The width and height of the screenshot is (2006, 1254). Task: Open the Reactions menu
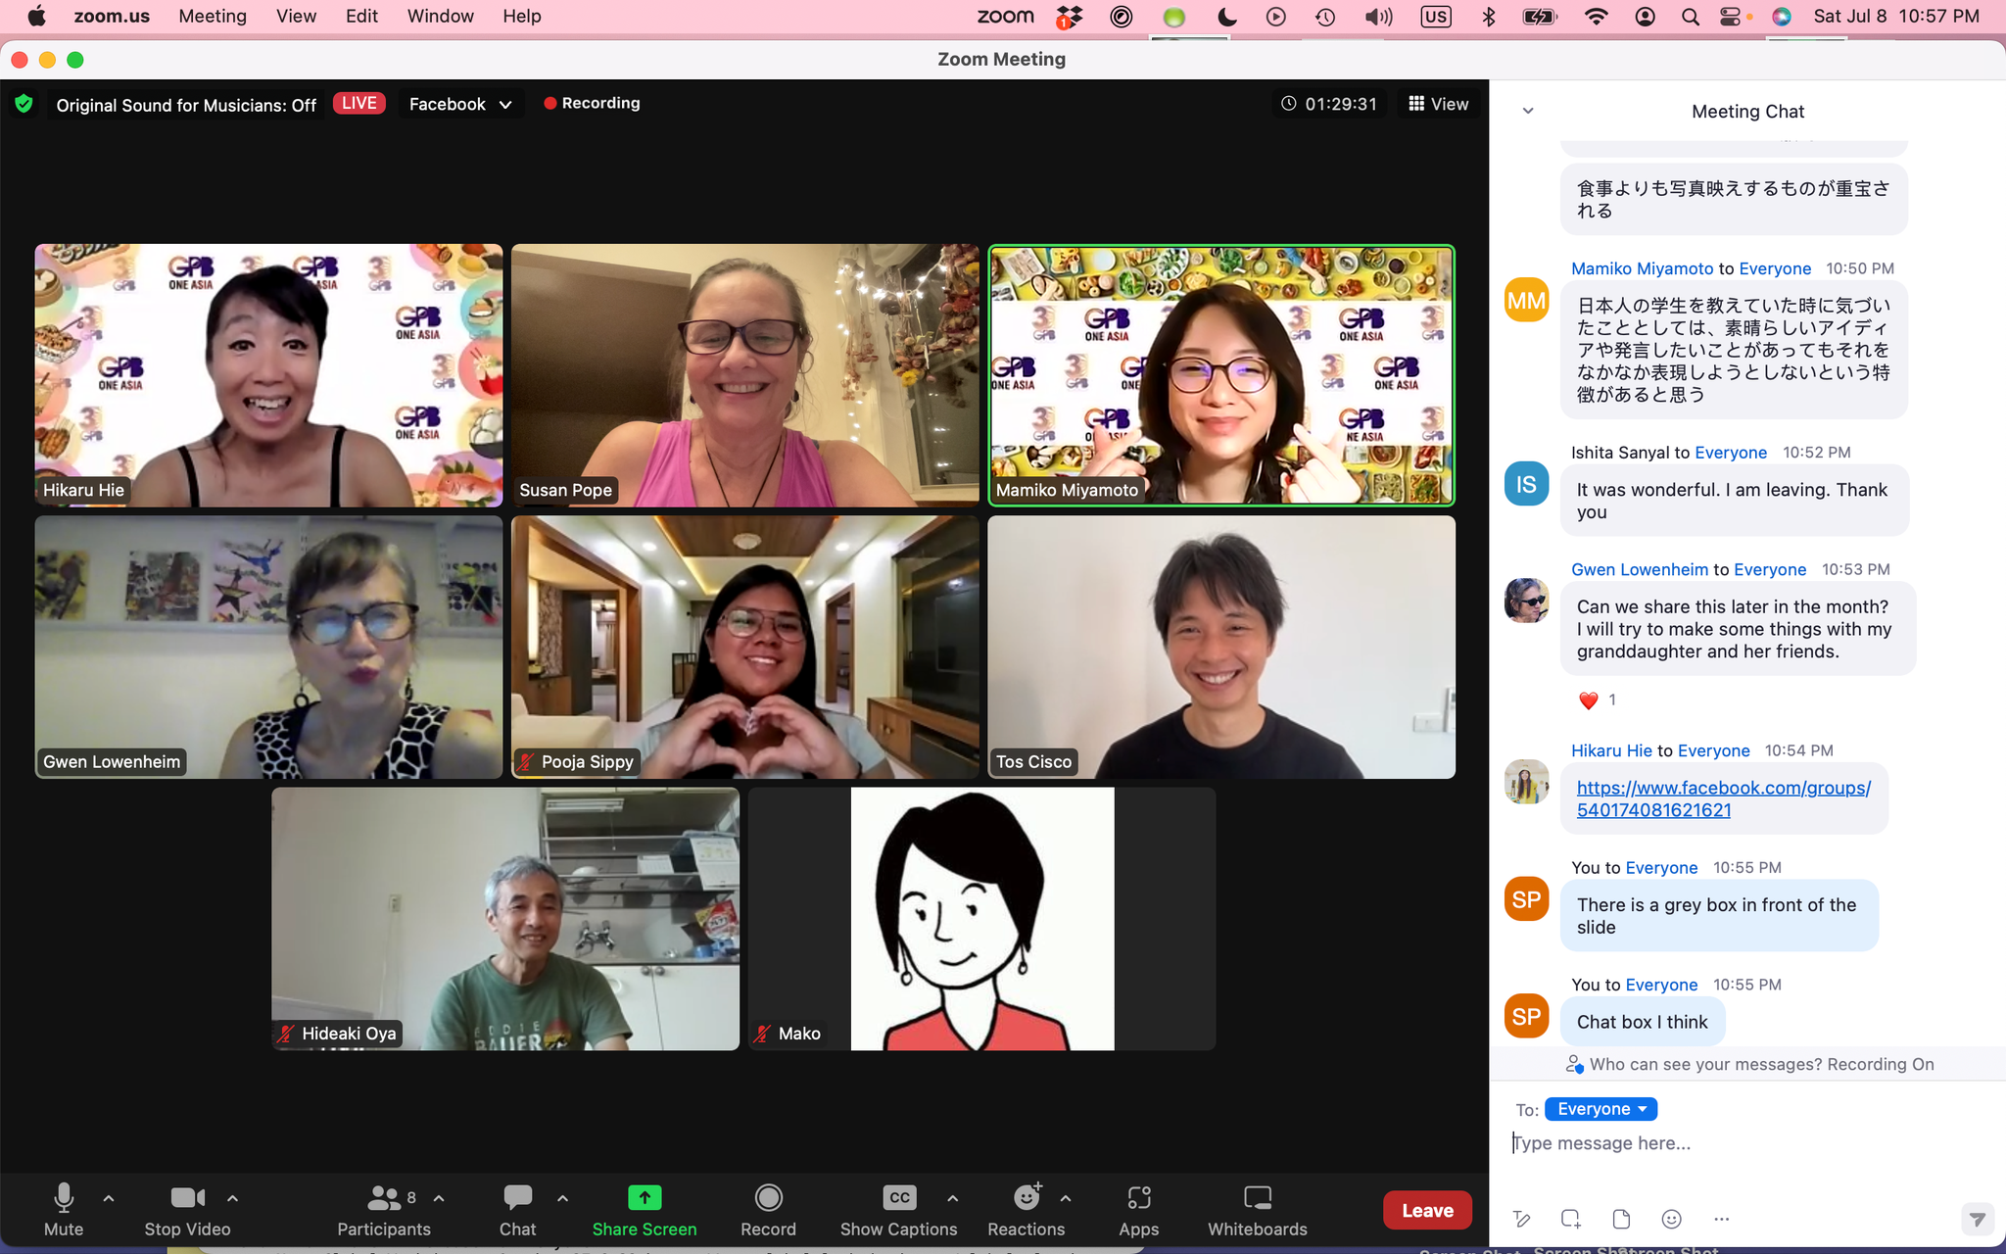click(x=1026, y=1210)
